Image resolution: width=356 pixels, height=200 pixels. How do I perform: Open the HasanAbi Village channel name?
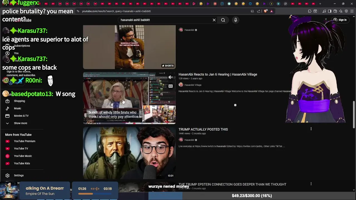click(x=193, y=85)
